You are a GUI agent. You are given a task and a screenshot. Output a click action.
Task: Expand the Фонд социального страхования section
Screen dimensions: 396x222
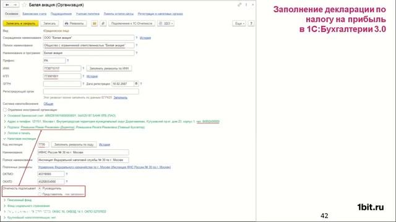click(5, 205)
